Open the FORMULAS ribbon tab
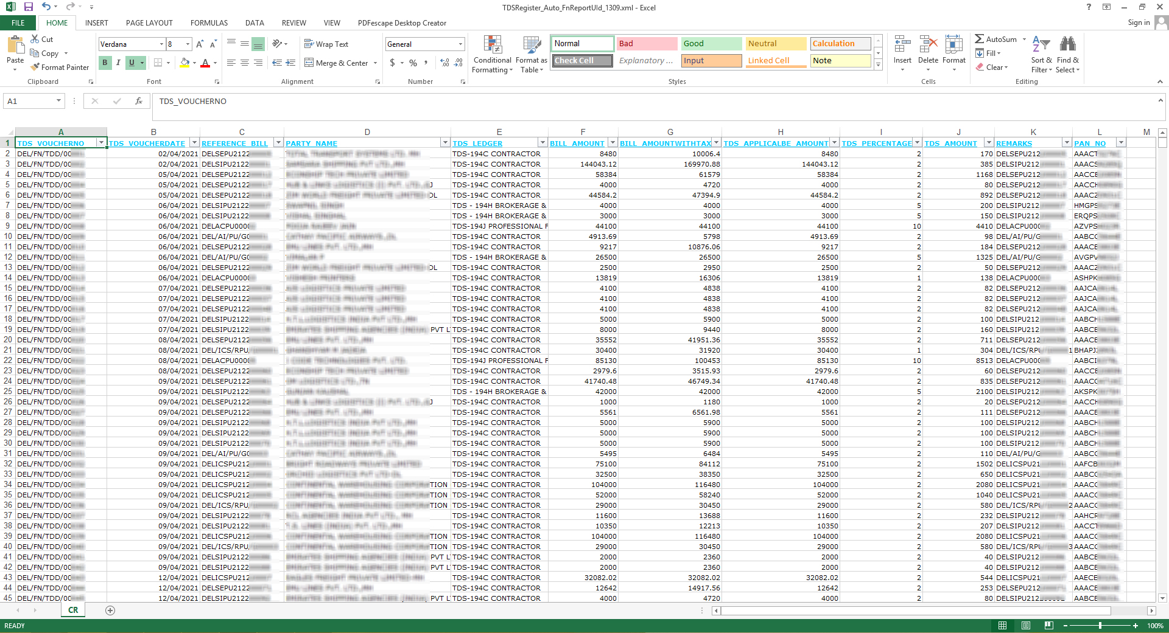This screenshot has width=1169, height=633. (x=209, y=23)
